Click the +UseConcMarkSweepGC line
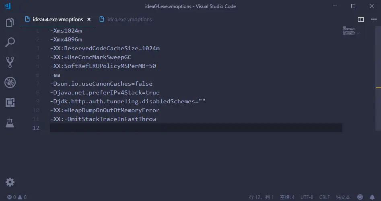381x201 pixels. tap(91, 57)
